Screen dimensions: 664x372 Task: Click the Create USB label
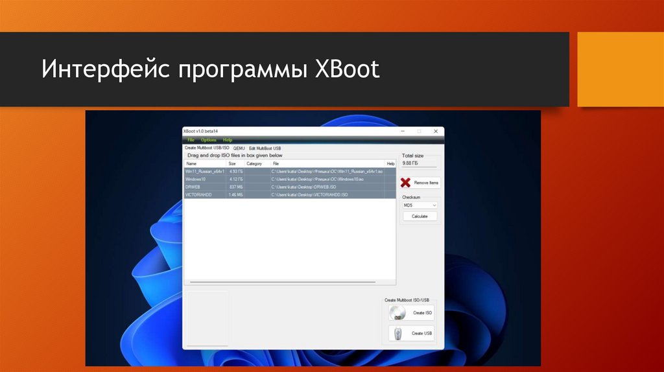pyautogui.click(x=421, y=334)
